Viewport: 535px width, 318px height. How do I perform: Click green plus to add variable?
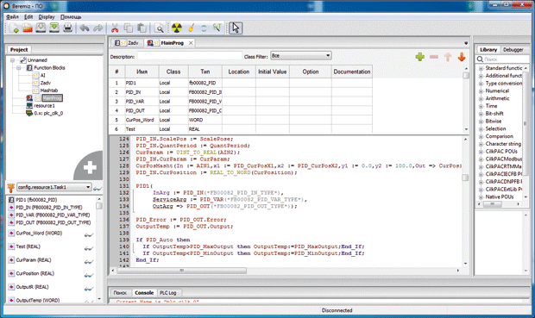coord(419,57)
